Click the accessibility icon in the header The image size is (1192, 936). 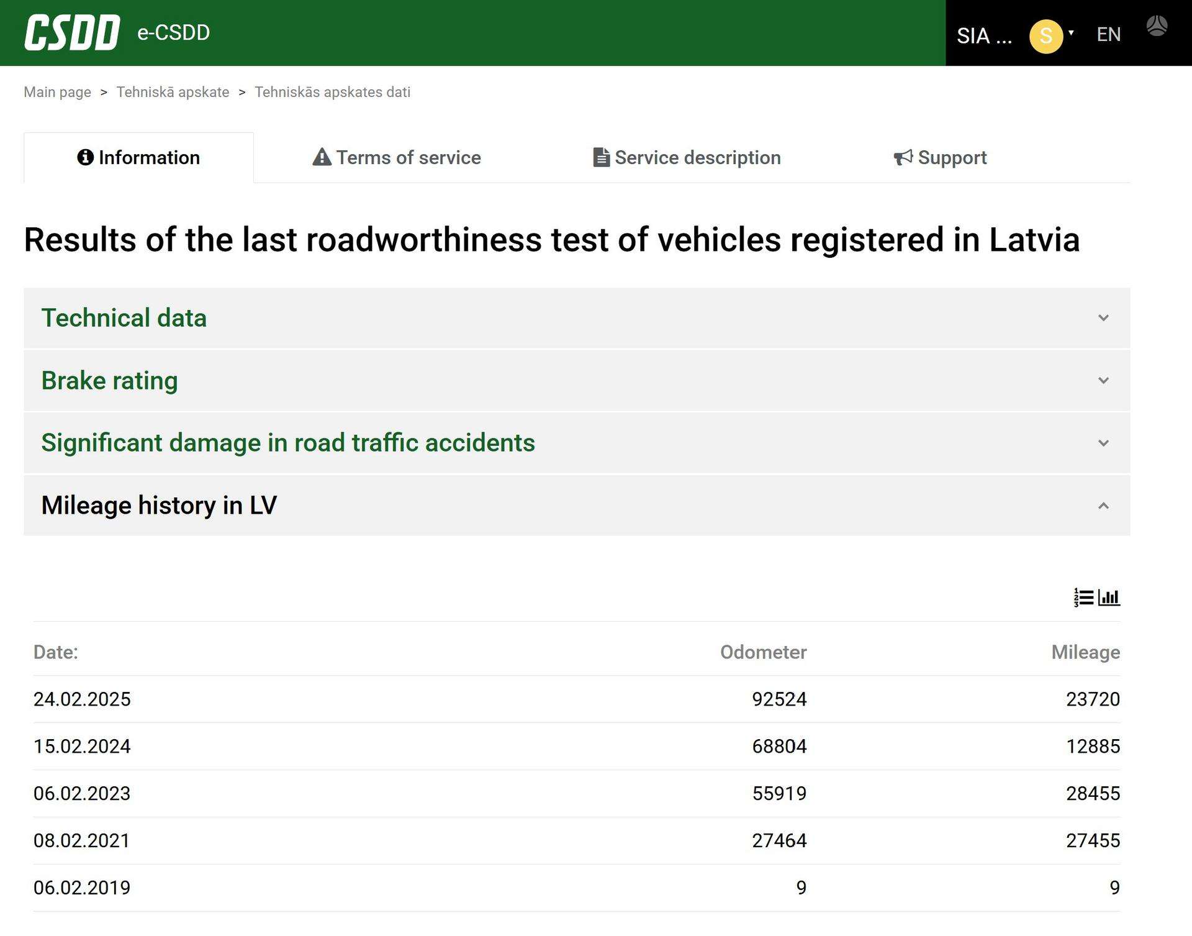coord(1157,26)
